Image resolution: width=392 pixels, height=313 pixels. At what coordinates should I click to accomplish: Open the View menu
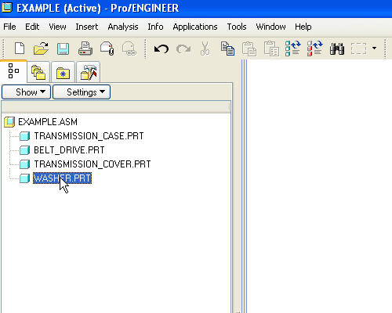(57, 27)
